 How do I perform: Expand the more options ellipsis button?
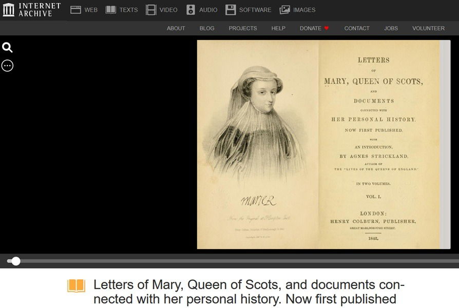pyautogui.click(x=7, y=65)
